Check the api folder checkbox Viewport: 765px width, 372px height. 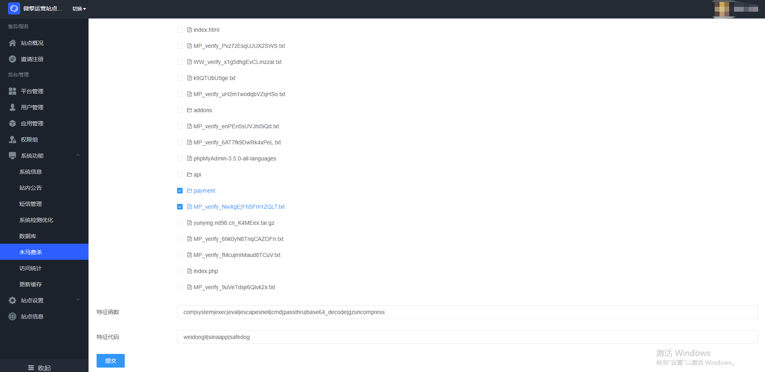180,175
